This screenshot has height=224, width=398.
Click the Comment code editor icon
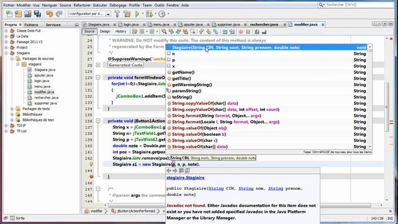pyautogui.click(x=257, y=32)
